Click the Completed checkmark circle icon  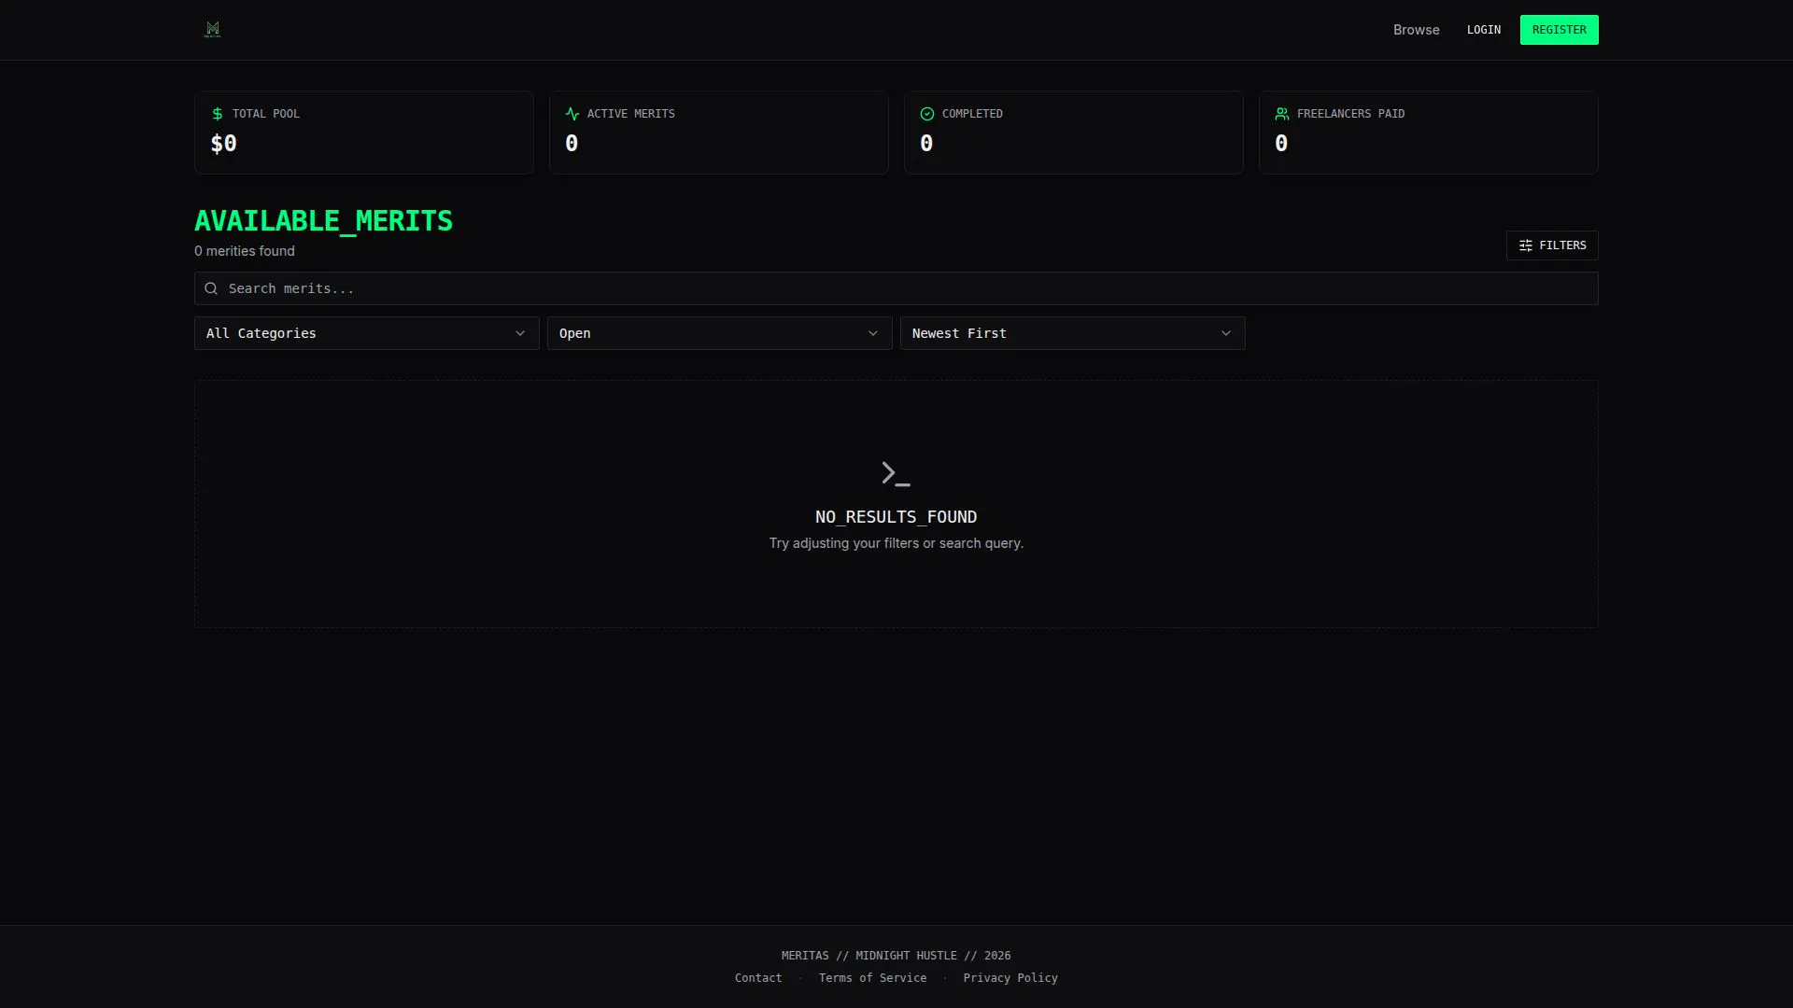point(927,114)
